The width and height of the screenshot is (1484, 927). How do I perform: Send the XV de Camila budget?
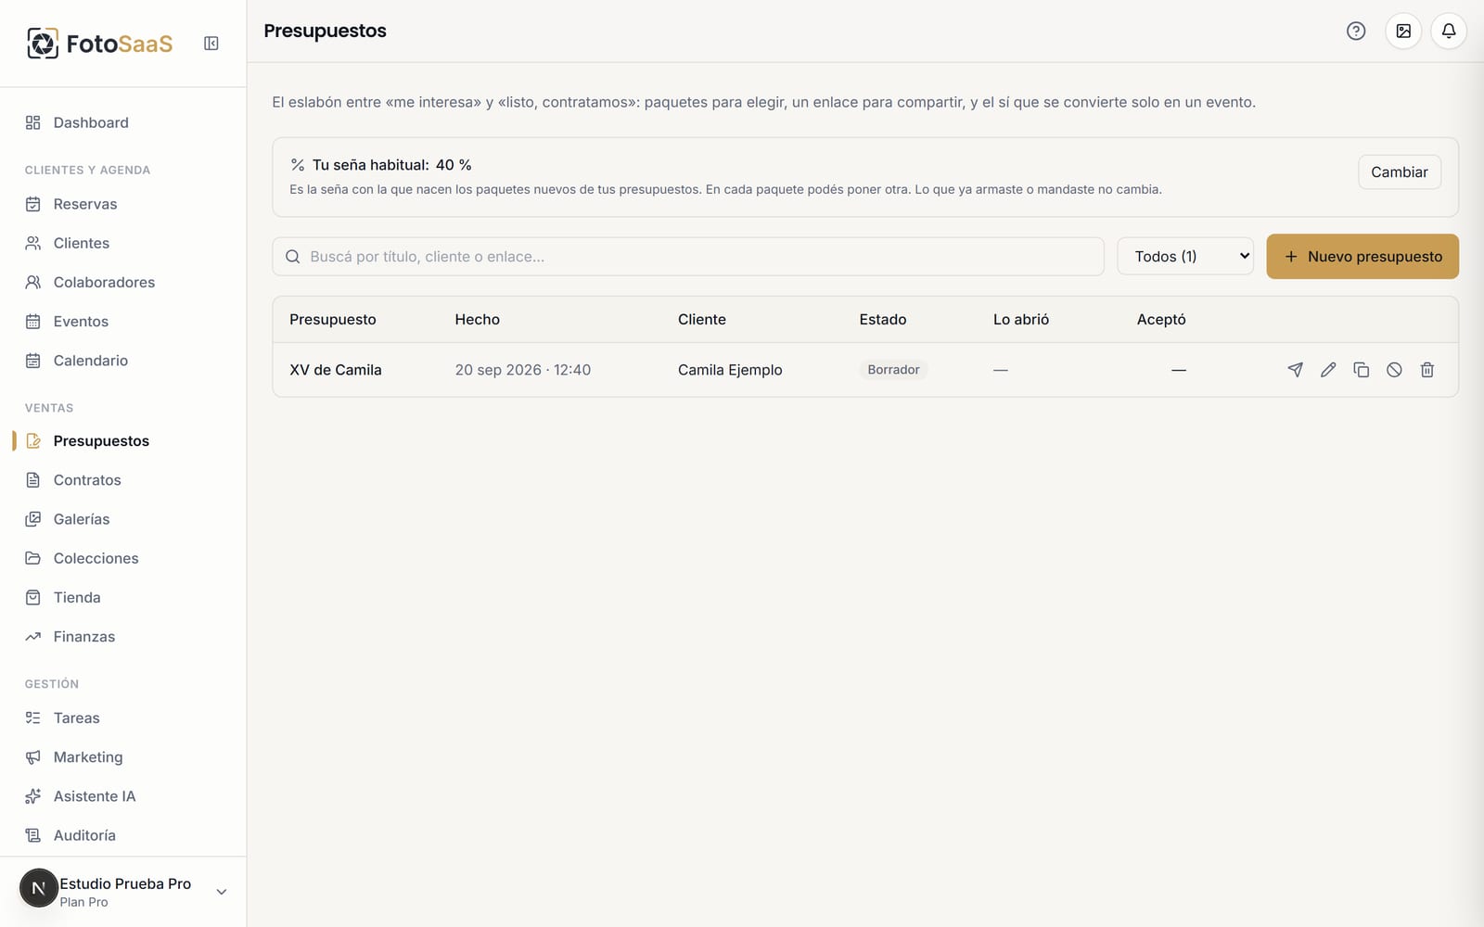pos(1295,370)
